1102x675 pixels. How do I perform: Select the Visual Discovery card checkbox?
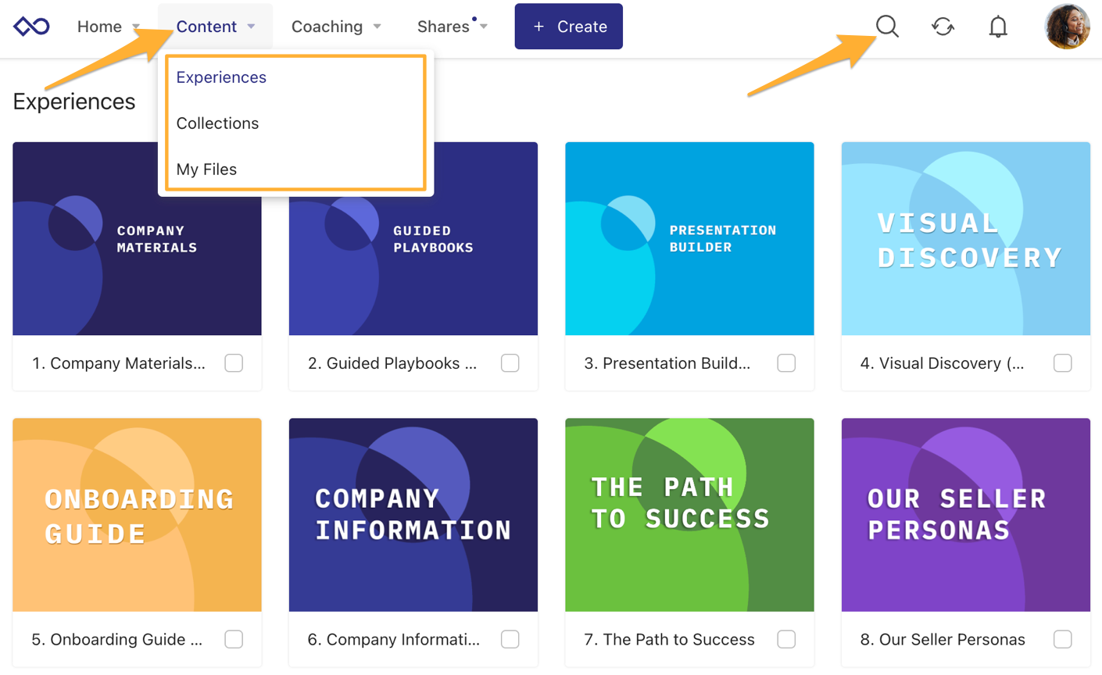[1062, 363]
